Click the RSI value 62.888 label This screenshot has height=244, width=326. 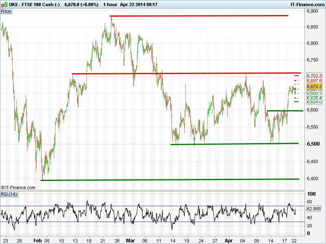(x=314, y=209)
